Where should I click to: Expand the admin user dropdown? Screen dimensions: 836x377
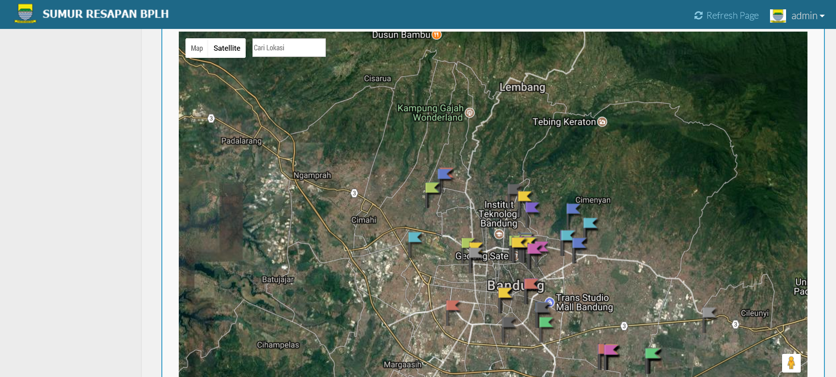807,16
